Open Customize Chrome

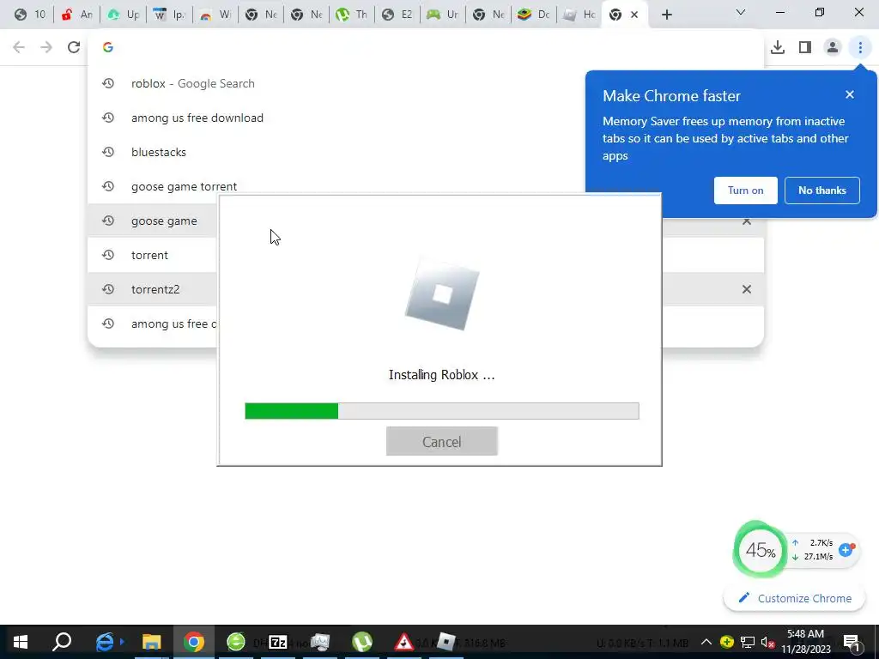(795, 598)
